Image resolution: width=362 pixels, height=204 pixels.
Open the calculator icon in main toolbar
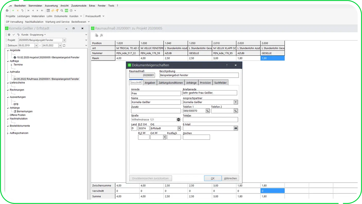(x=48, y=11)
